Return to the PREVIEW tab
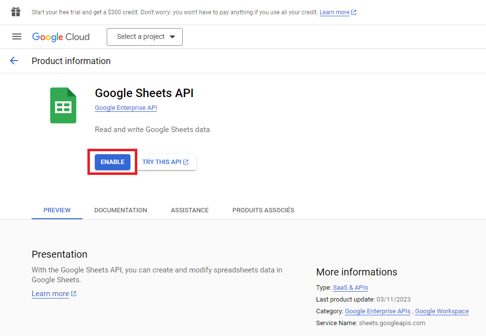 (x=56, y=210)
